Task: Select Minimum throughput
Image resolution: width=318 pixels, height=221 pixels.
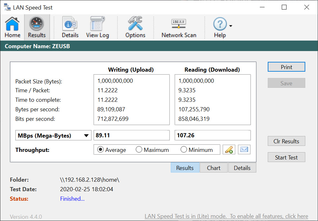Action: point(183,149)
